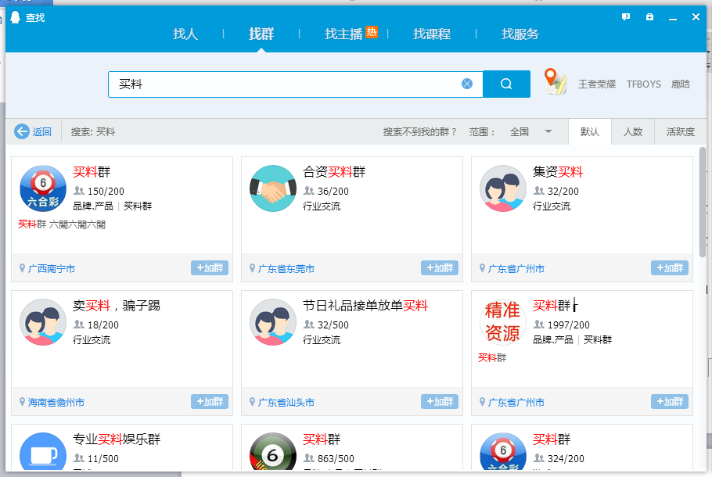This screenshot has width=712, height=477.
Task: Click the magnifier search button
Action: [x=506, y=84]
